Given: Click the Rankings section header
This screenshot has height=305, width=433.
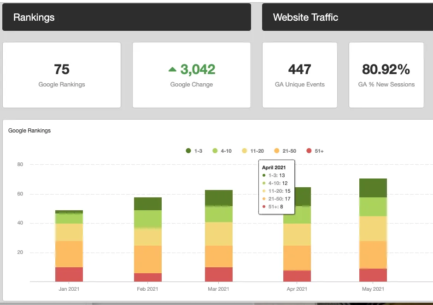Looking at the screenshot, I should (x=127, y=17).
